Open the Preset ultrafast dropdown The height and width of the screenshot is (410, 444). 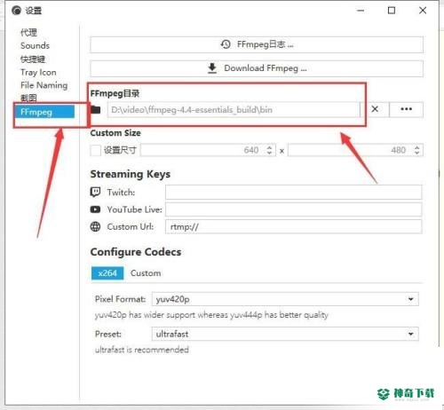coord(285,334)
